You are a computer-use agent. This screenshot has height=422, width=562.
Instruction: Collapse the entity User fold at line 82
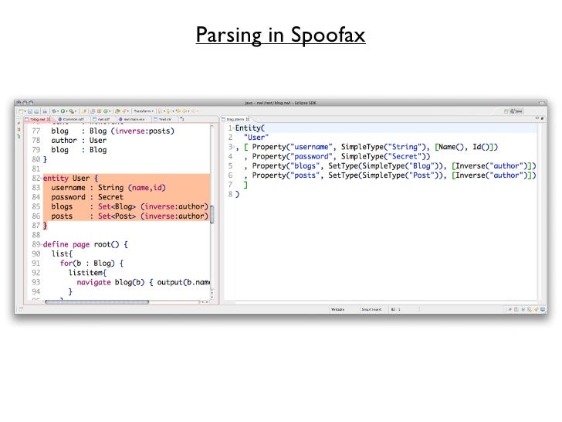pyautogui.click(x=42, y=179)
